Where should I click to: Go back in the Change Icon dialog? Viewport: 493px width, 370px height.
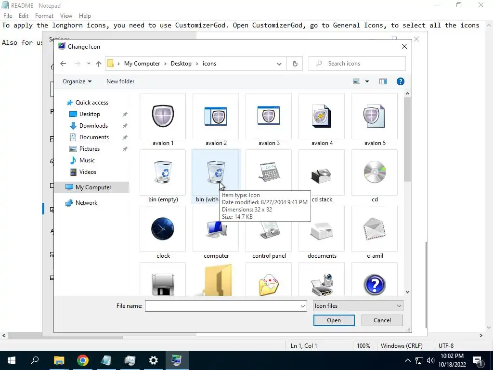pyautogui.click(x=63, y=64)
